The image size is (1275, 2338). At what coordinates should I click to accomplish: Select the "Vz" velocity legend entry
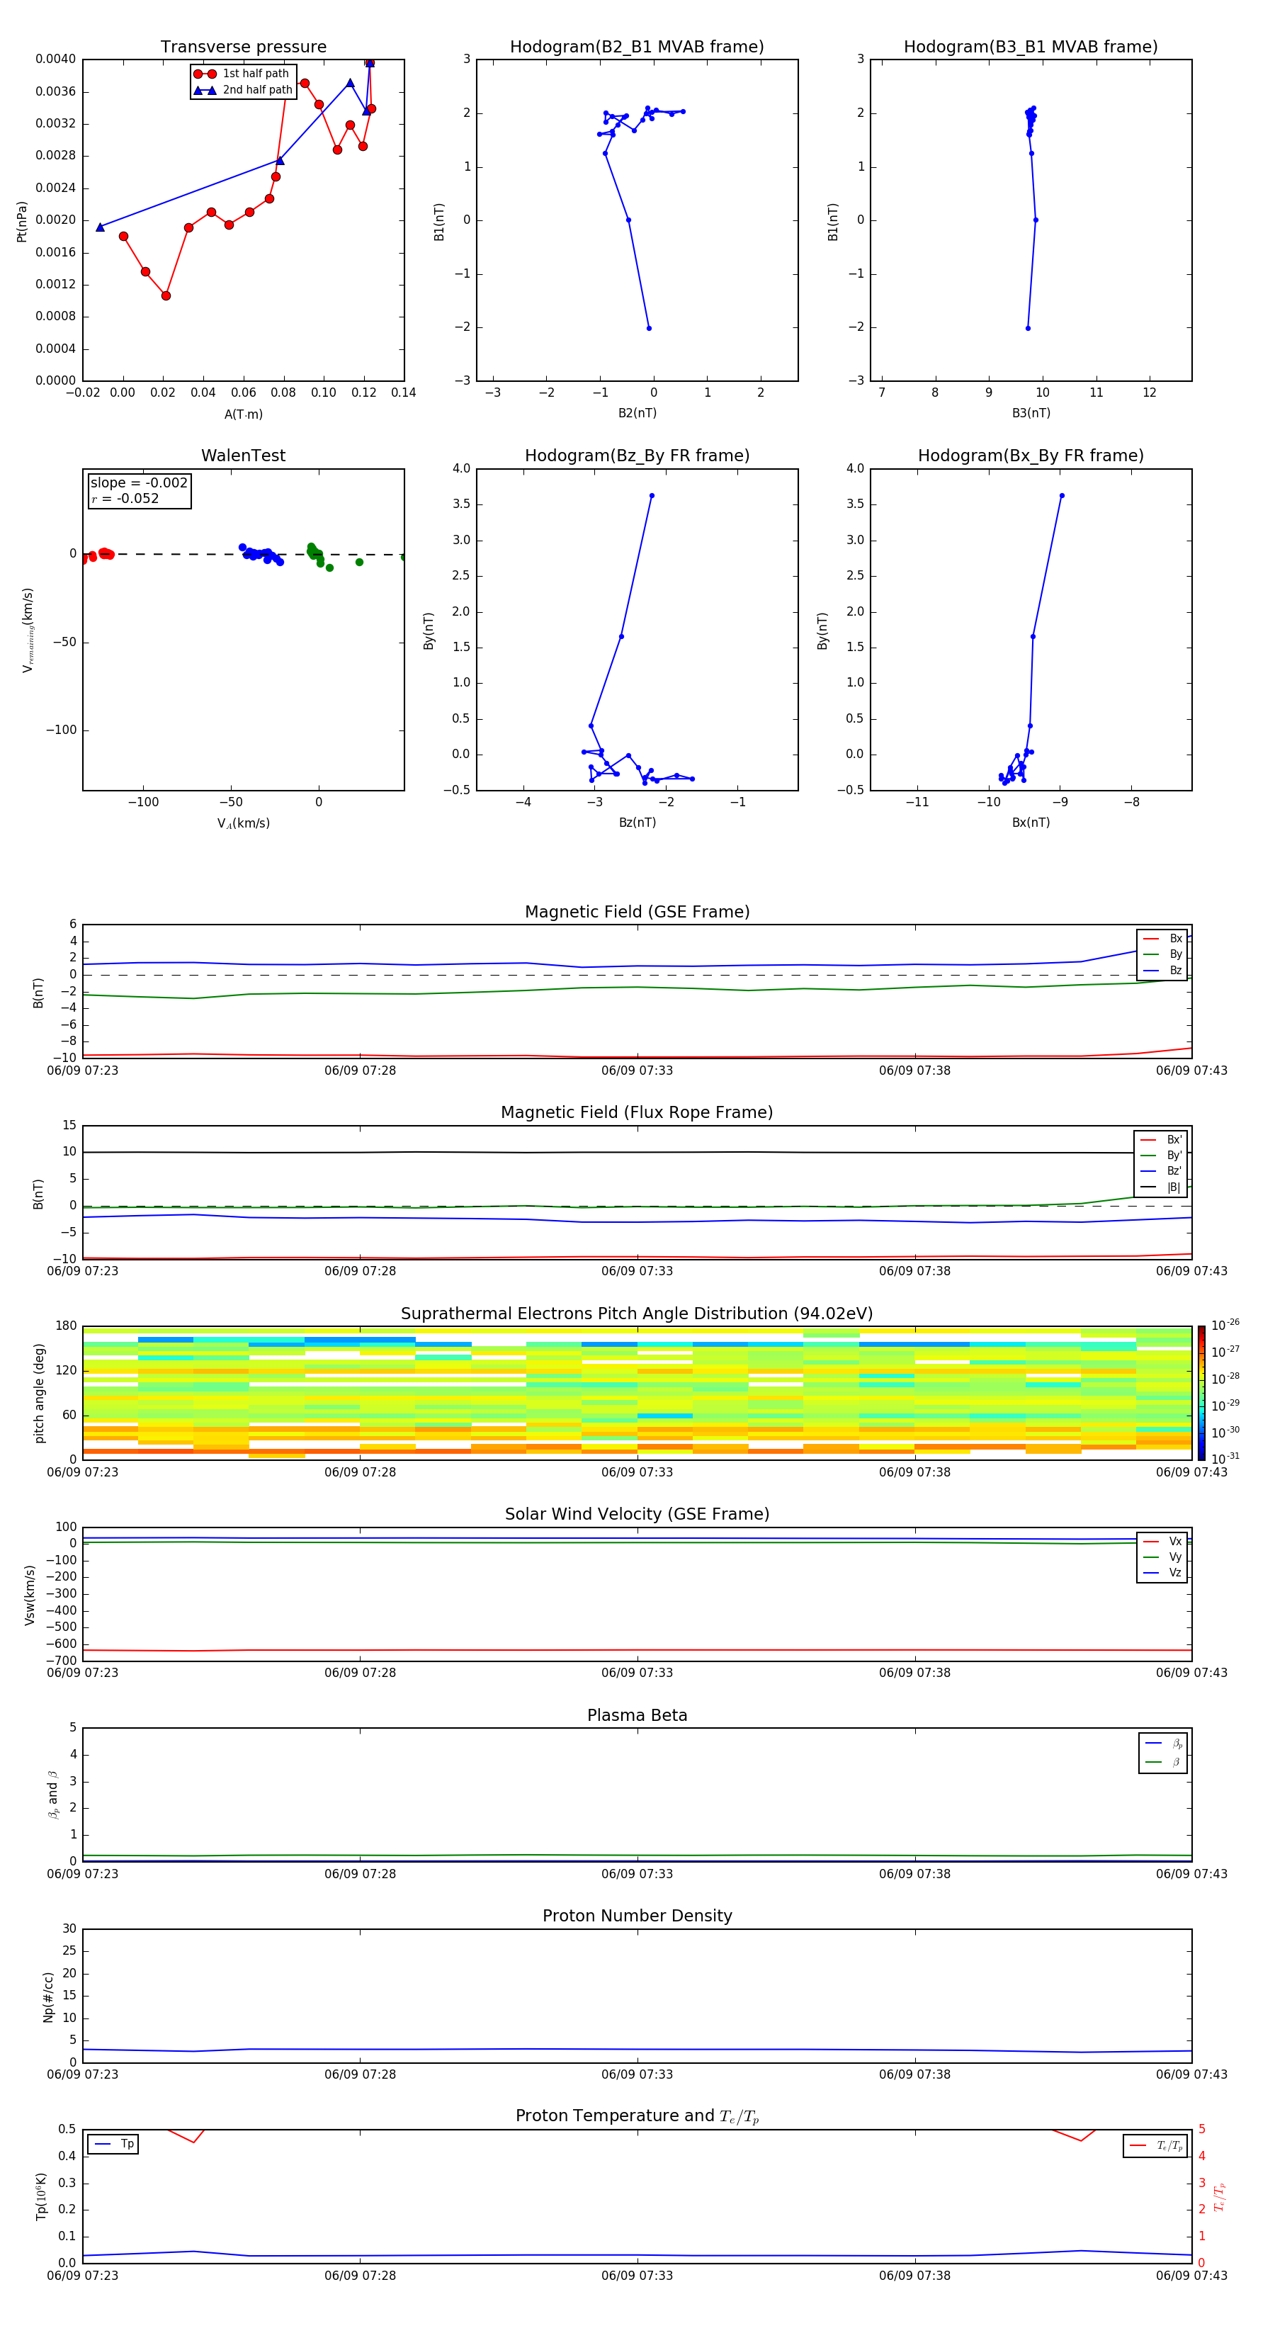1162,1573
